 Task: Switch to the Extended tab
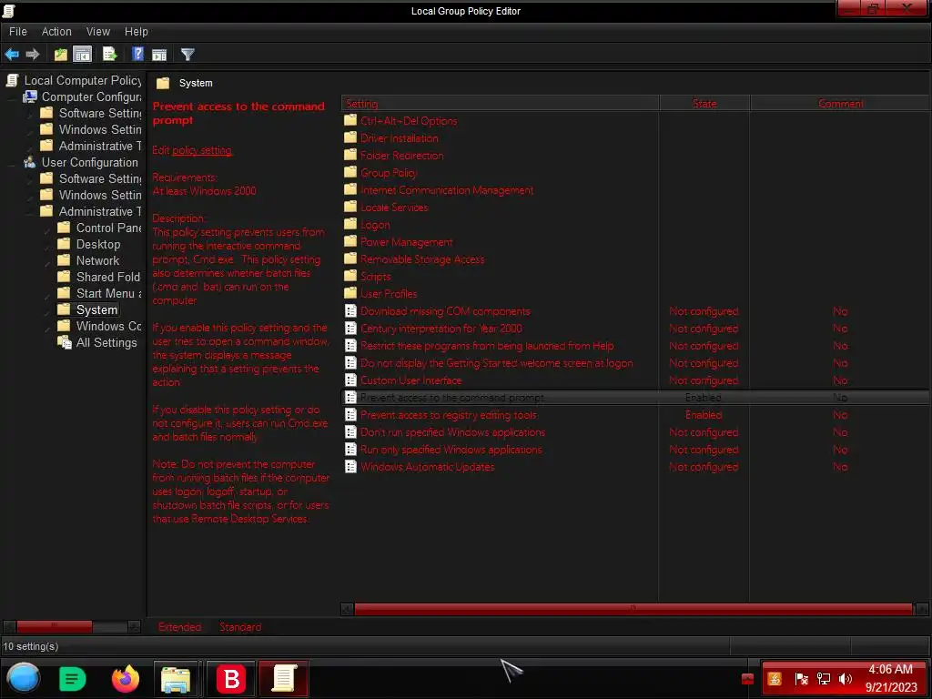click(x=179, y=627)
